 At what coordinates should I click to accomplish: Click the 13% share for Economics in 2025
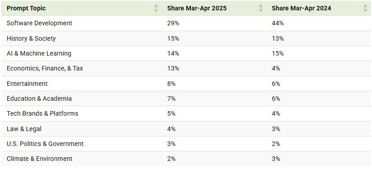(x=173, y=68)
